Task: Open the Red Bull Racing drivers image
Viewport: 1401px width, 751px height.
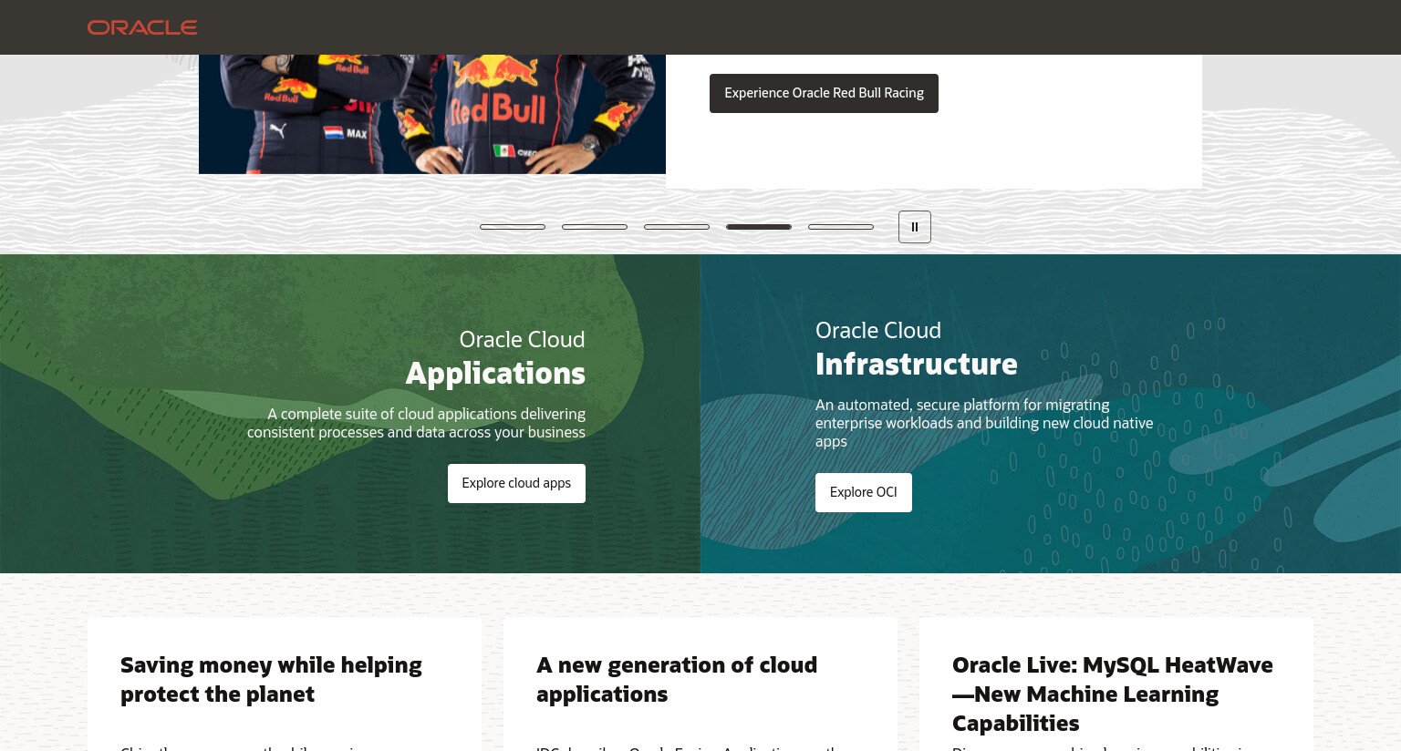Action: pyautogui.click(x=432, y=114)
